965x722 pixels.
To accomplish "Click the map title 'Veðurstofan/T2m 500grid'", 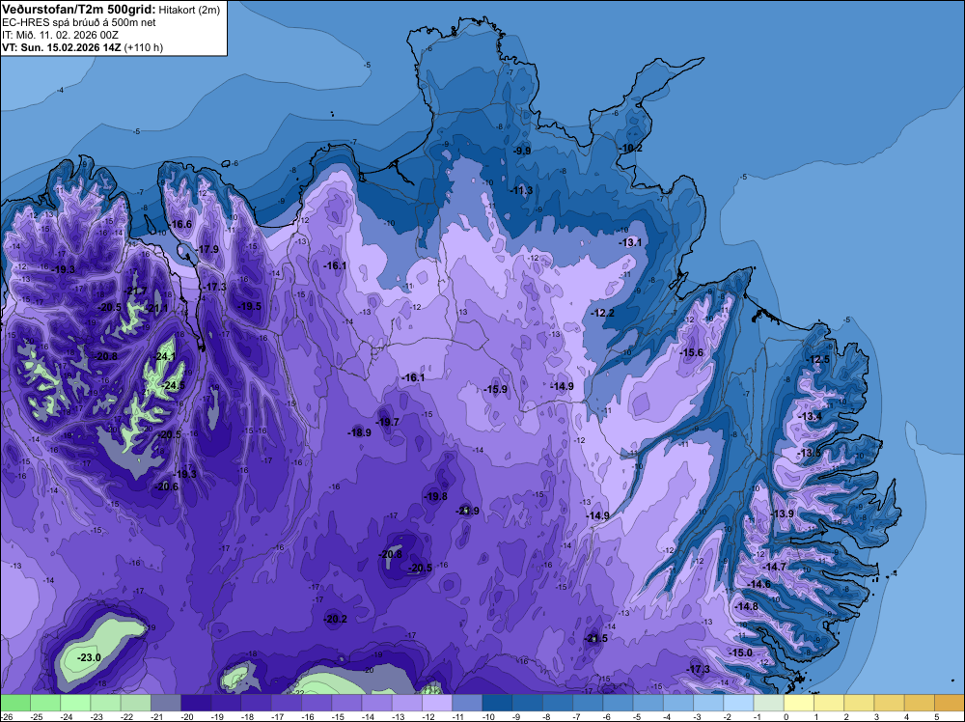I will tap(79, 9).
